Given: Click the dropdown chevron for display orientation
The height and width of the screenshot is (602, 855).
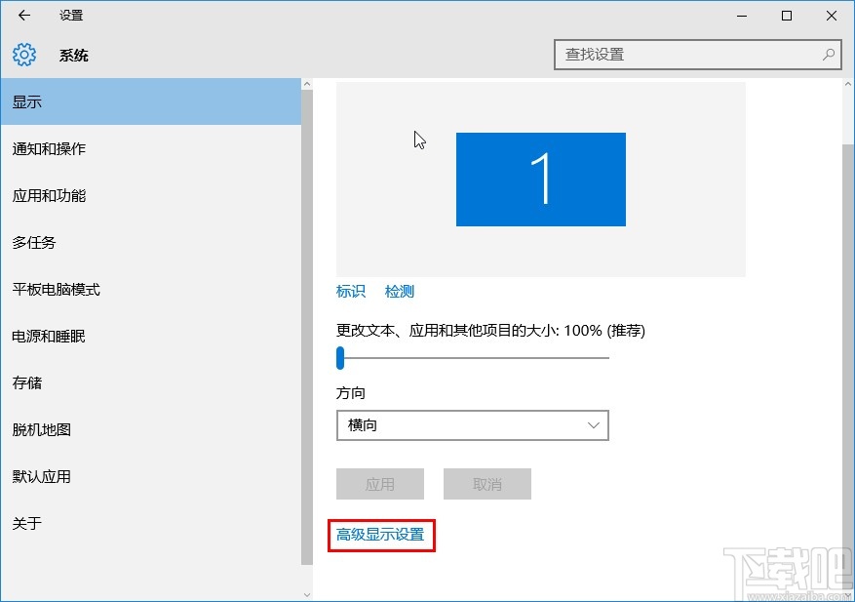Looking at the screenshot, I should tap(593, 425).
